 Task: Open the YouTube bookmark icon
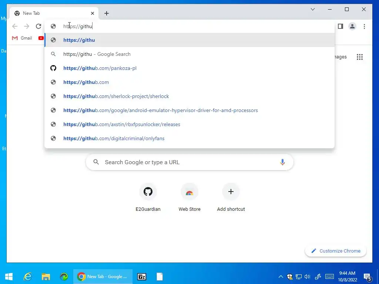point(41,38)
